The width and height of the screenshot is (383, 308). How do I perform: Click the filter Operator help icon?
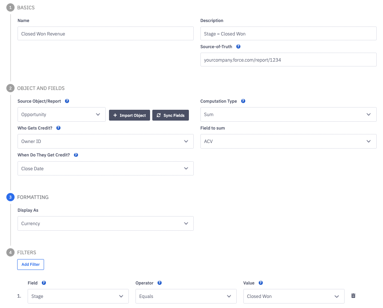click(x=159, y=283)
